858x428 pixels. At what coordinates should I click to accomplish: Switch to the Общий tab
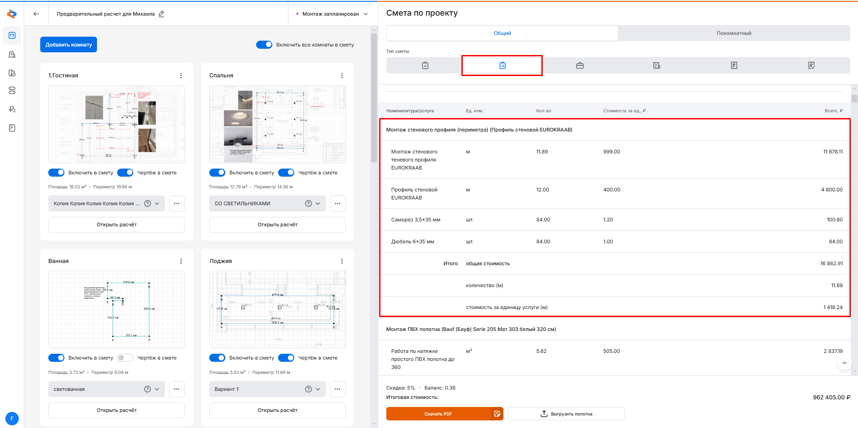(x=502, y=33)
